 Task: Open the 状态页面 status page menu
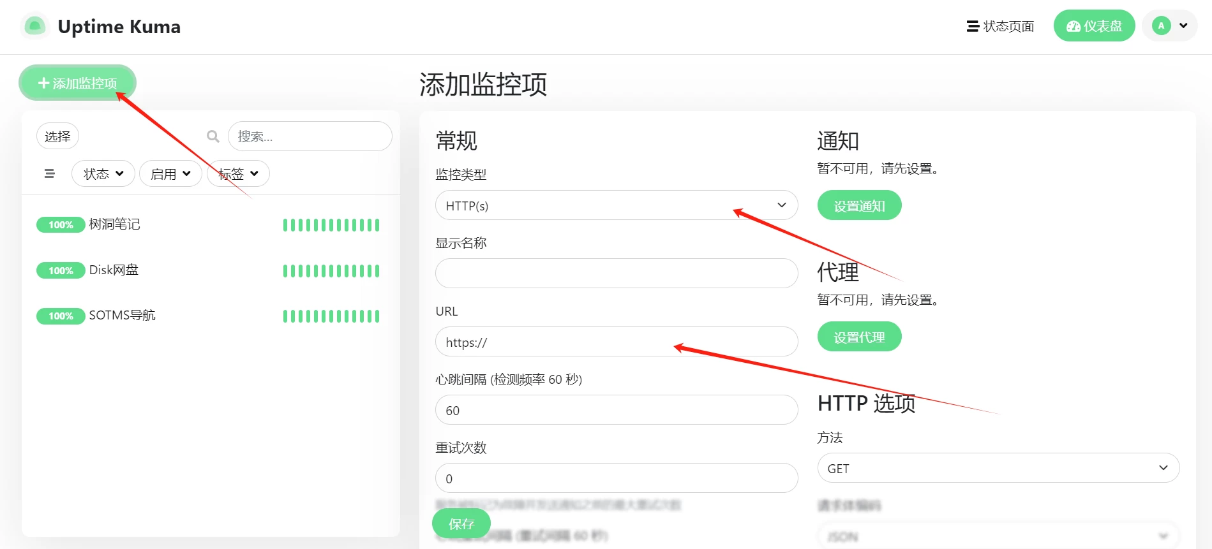(x=1000, y=26)
